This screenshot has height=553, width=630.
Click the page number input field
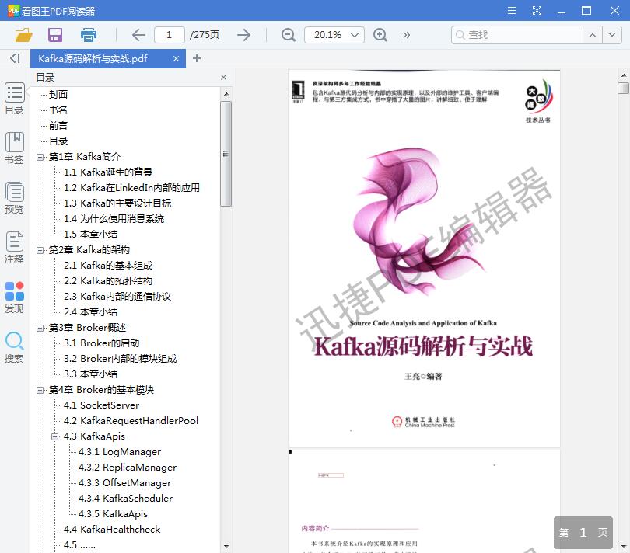point(169,35)
